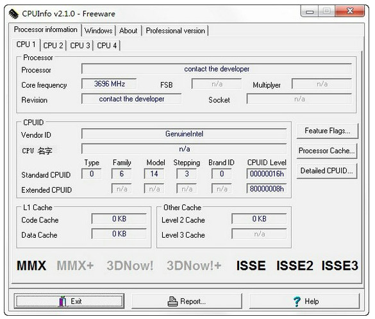Minimize the CPUInfo window
The image size is (375, 319).
310,12
